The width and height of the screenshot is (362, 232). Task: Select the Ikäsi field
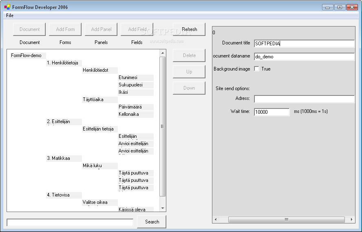tap(136, 92)
